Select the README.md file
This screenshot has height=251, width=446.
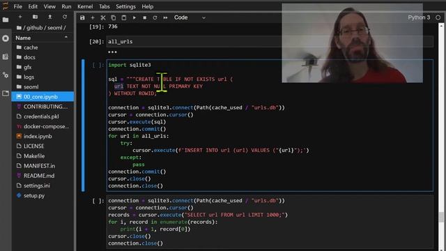[x=43, y=176]
